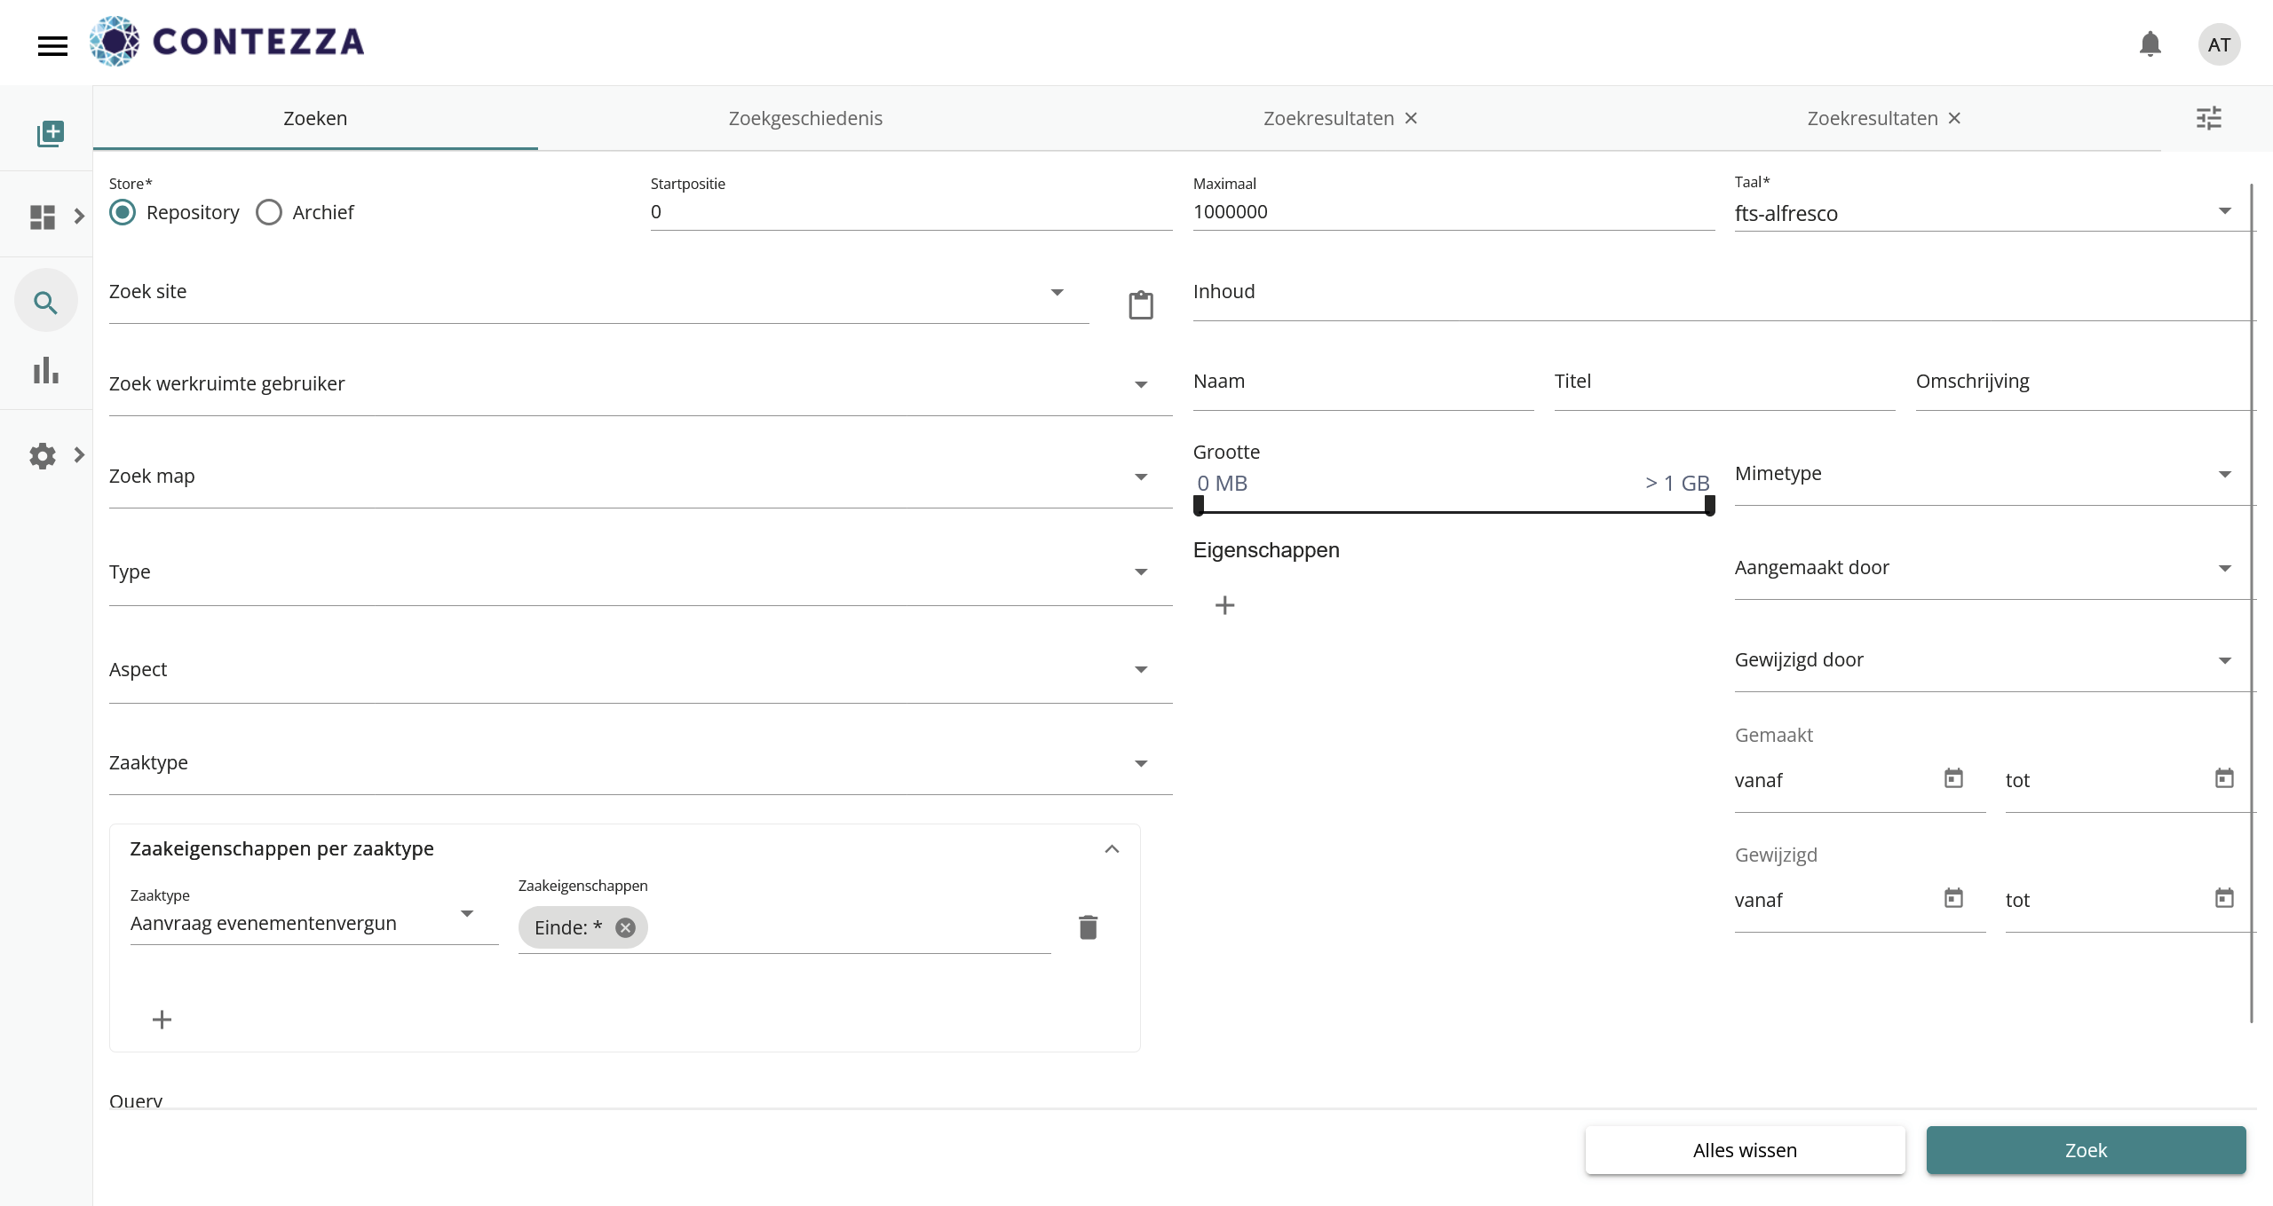The height and width of the screenshot is (1206, 2273).
Task: Delete the zaakeigenschappen row with trash icon
Action: 1088,927
